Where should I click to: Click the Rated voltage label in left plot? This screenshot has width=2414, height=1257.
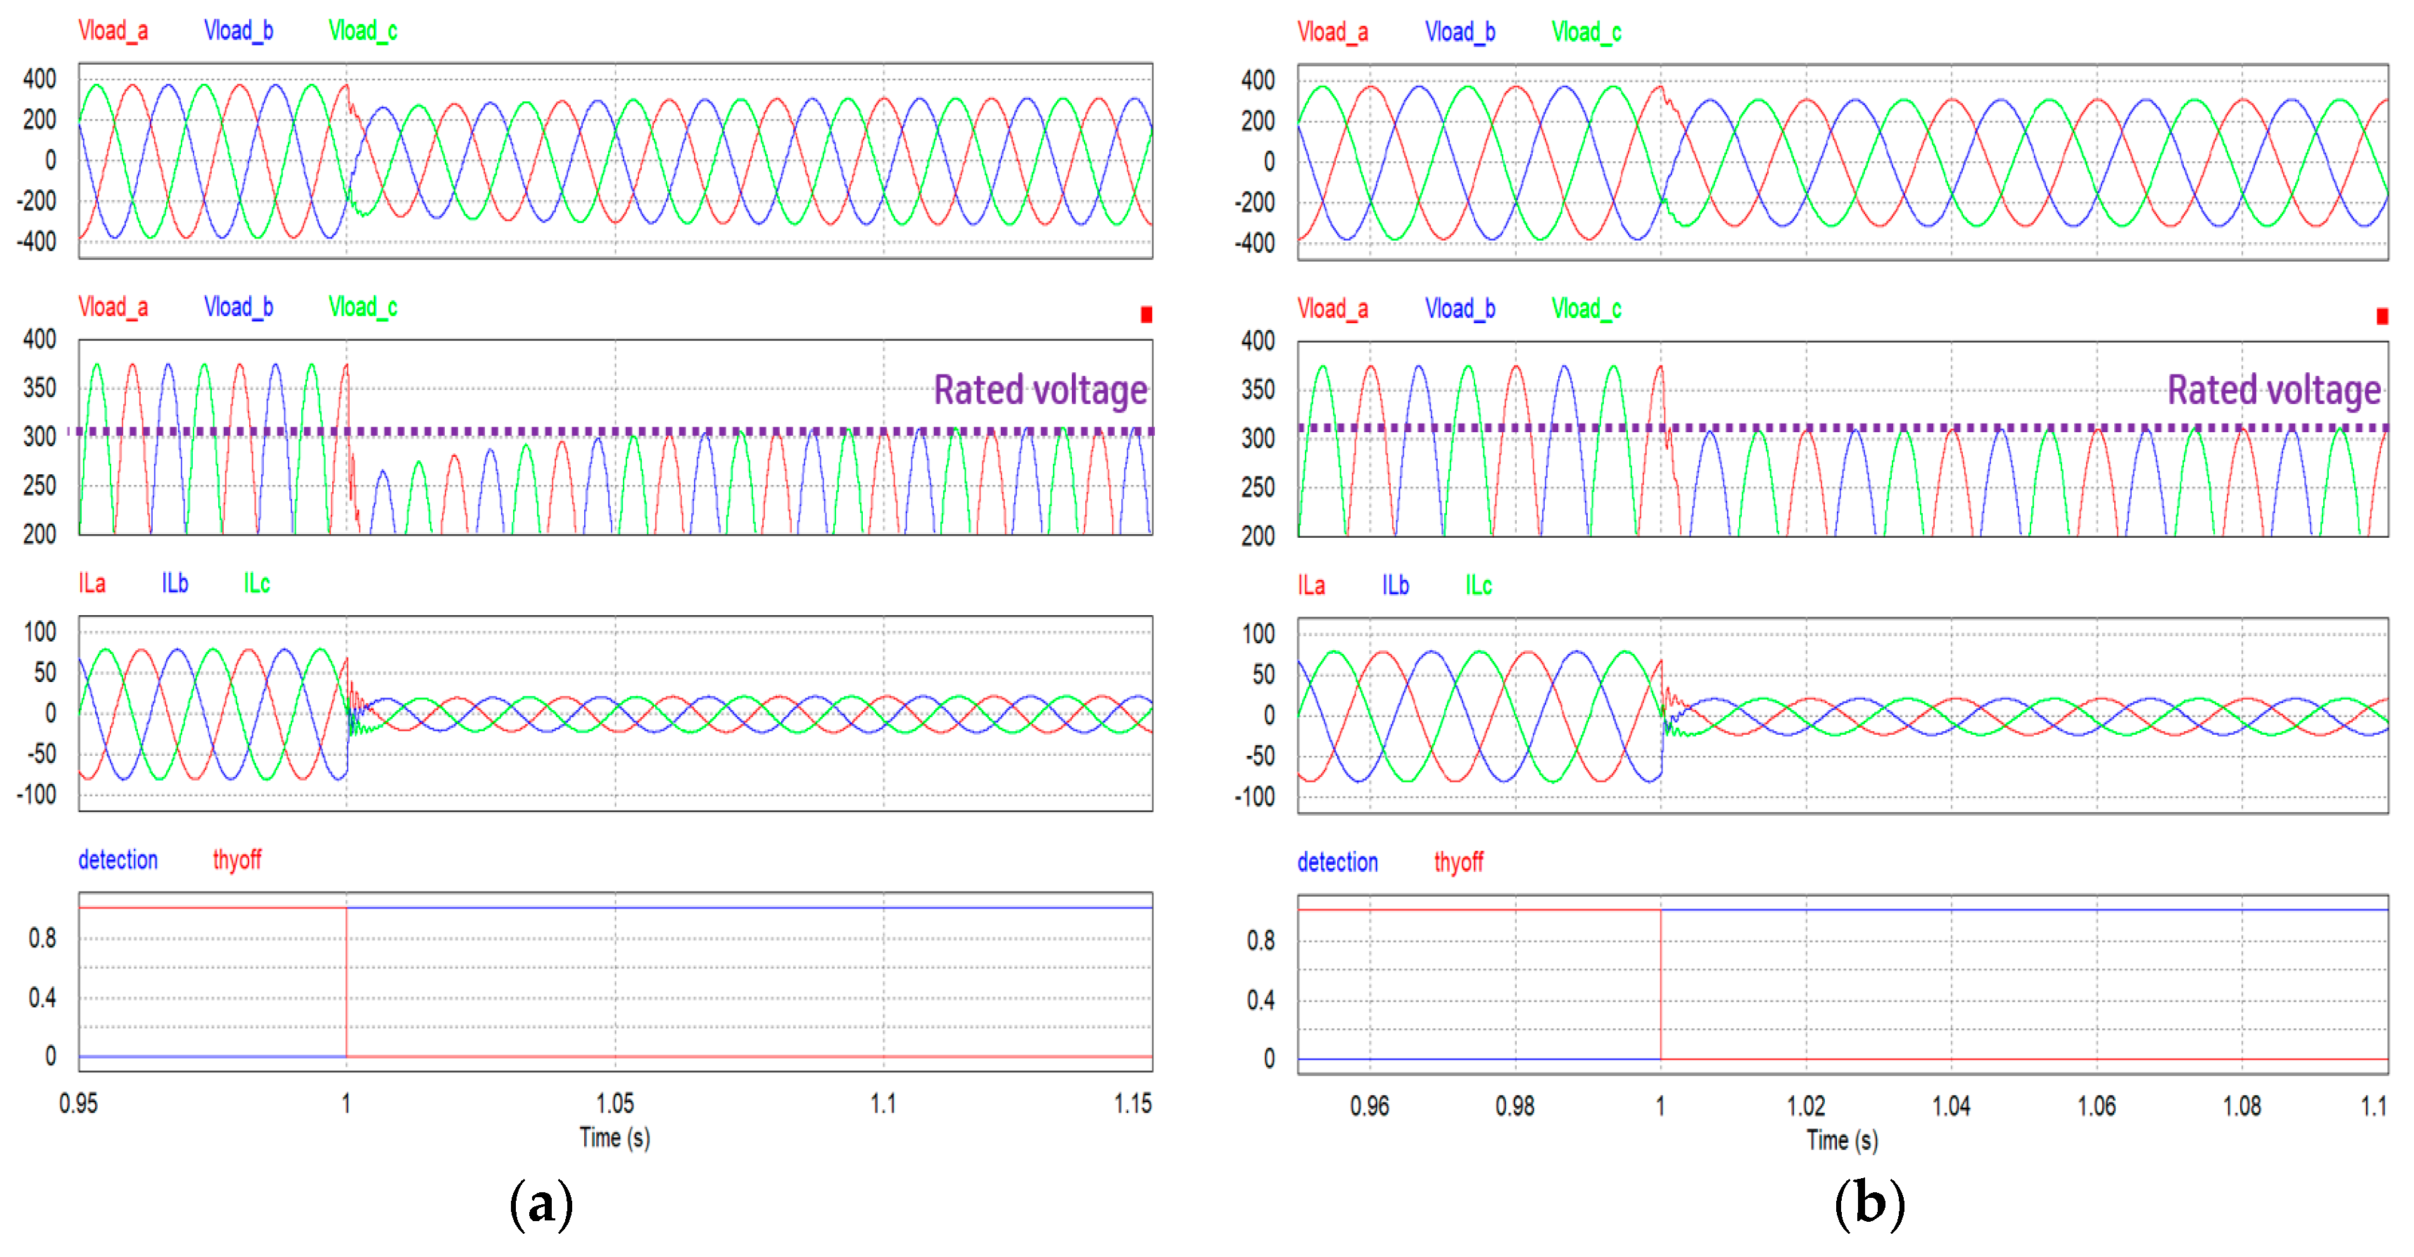(1040, 390)
